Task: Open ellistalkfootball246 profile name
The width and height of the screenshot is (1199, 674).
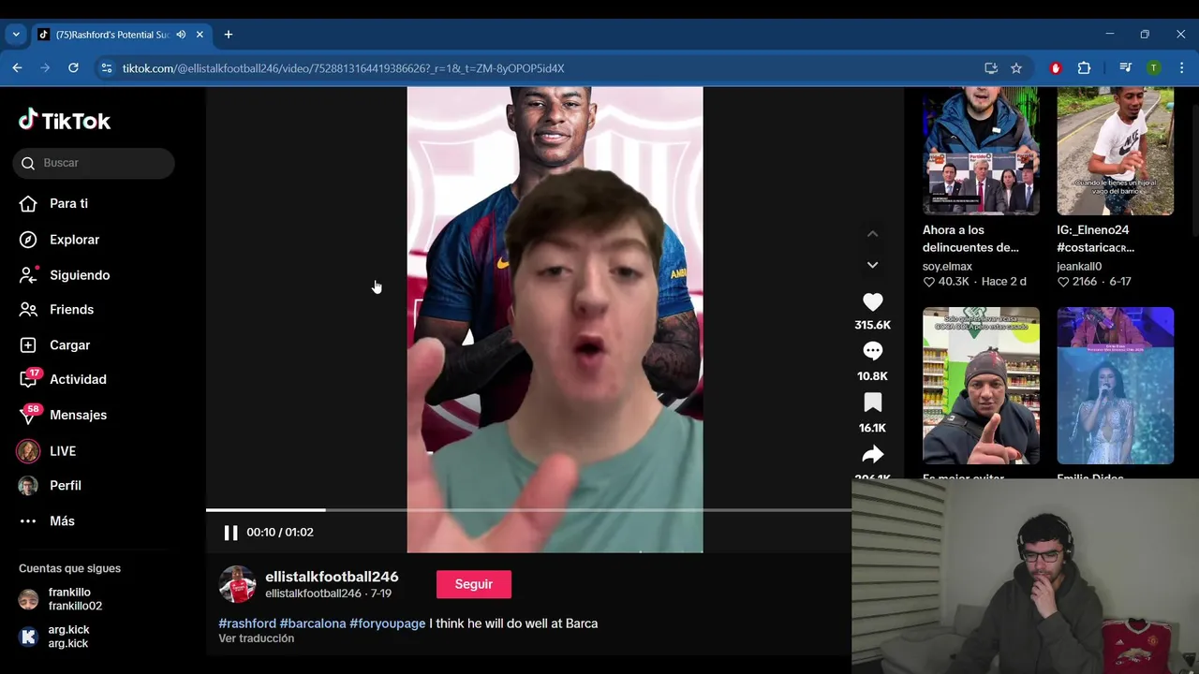Action: (x=332, y=577)
